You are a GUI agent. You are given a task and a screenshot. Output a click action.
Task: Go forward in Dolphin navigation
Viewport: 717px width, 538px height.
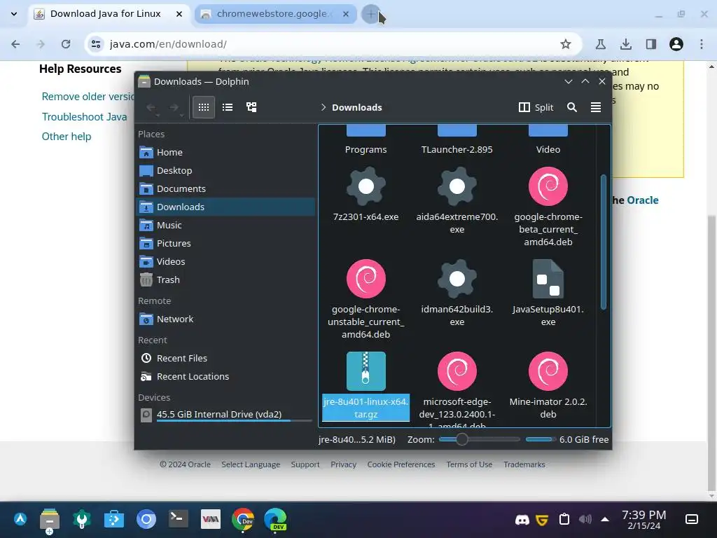pyautogui.click(x=174, y=107)
